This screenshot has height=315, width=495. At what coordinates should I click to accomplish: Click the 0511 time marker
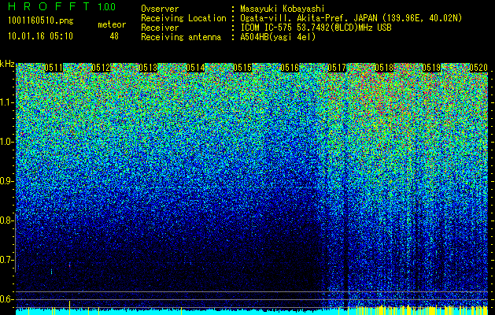pos(54,68)
